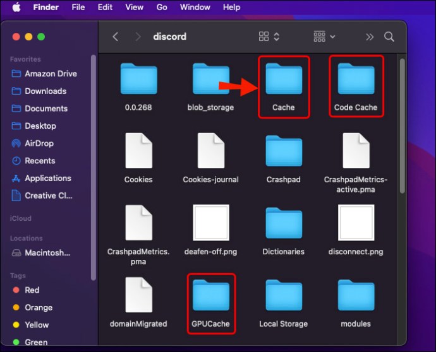Minimize the window with the yellow button
Image resolution: width=436 pixels, height=352 pixels.
tap(28, 37)
